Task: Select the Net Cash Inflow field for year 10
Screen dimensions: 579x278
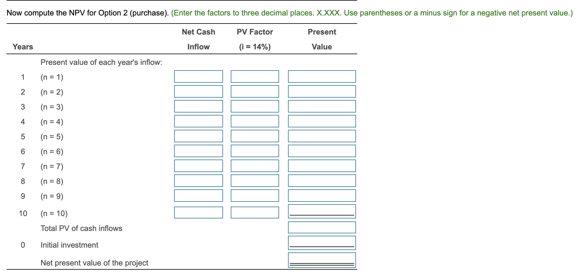Action: (x=198, y=213)
